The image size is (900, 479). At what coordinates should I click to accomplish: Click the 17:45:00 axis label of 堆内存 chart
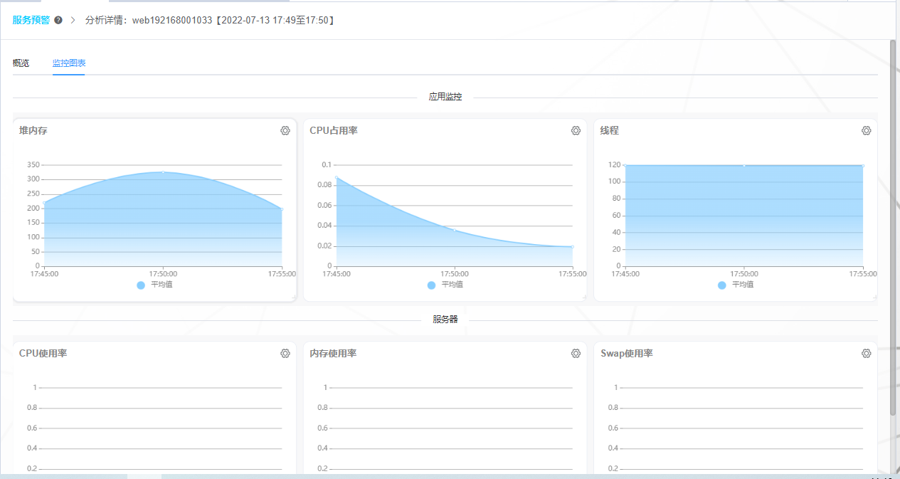click(44, 273)
